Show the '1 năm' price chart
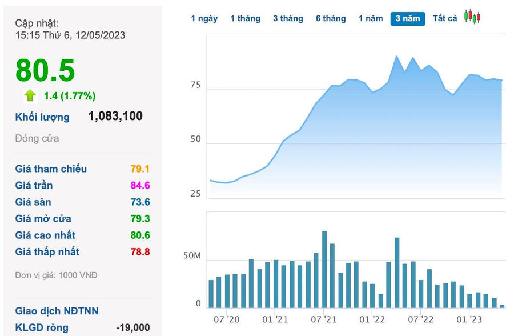Screen dimensions: 514x336 point(371,18)
